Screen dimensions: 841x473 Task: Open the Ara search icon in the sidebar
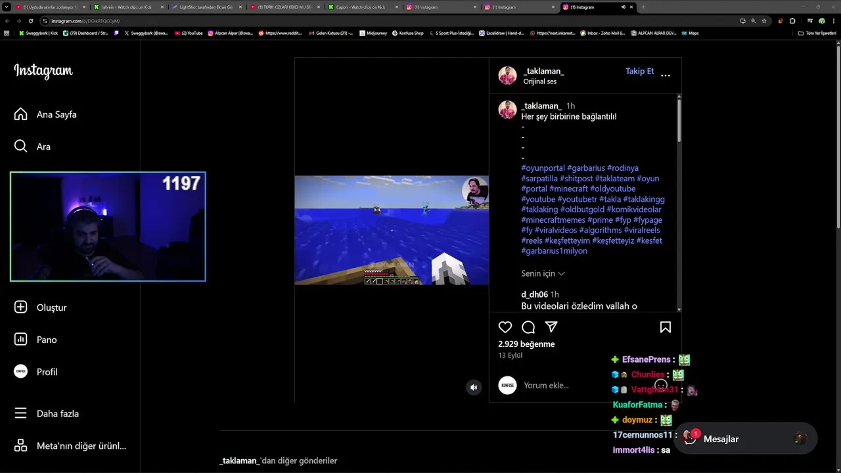[20, 146]
